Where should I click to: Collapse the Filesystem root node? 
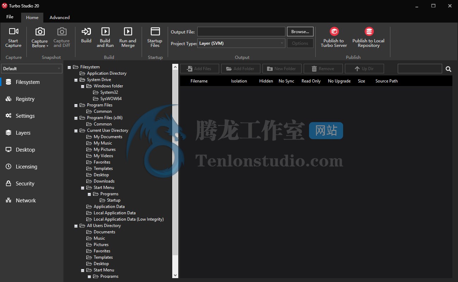click(x=69, y=67)
